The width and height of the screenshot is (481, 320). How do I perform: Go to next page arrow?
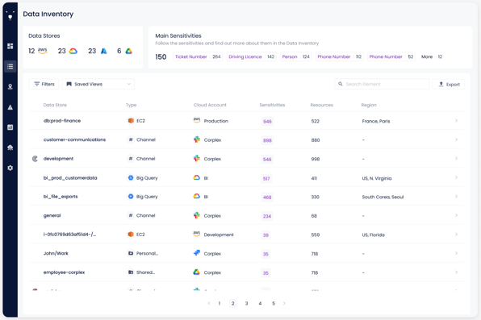pyautogui.click(x=284, y=303)
